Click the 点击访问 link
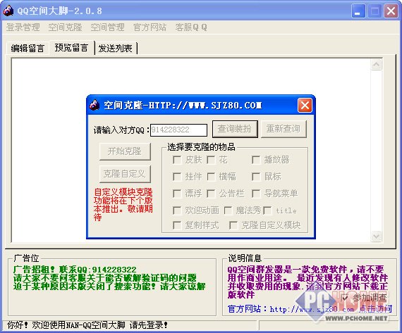The height and width of the screenshot is (333, 402). click(375, 309)
